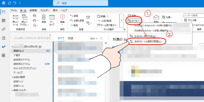Open アドレス帳 address book
Image resolution: width=204 pixels, height=102 pixels.
(x=190, y=20)
